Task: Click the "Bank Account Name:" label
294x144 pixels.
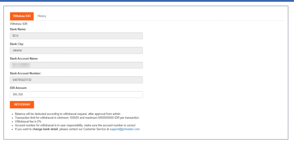Action: click(24, 59)
